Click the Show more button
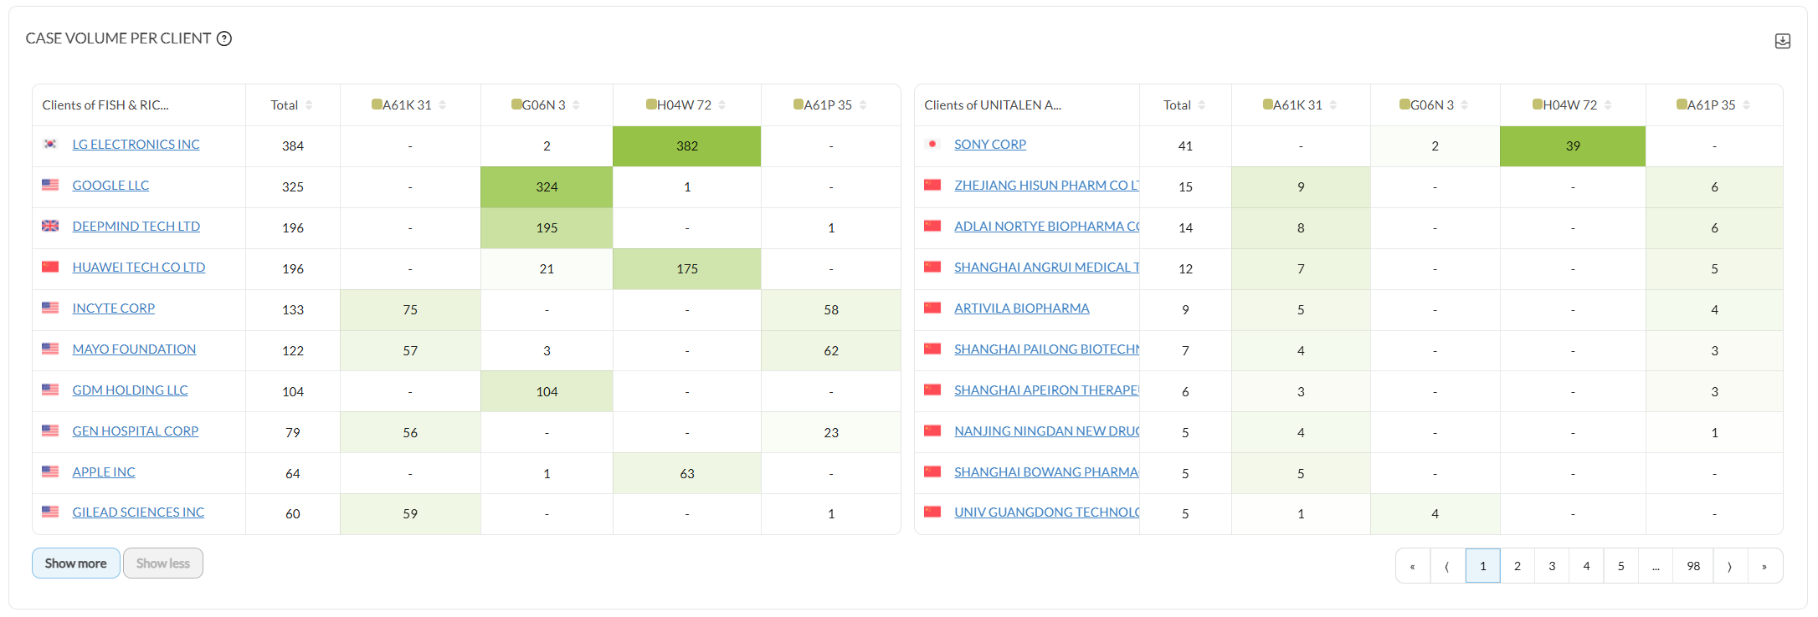Viewport: 1818px width, 617px height. (x=76, y=563)
